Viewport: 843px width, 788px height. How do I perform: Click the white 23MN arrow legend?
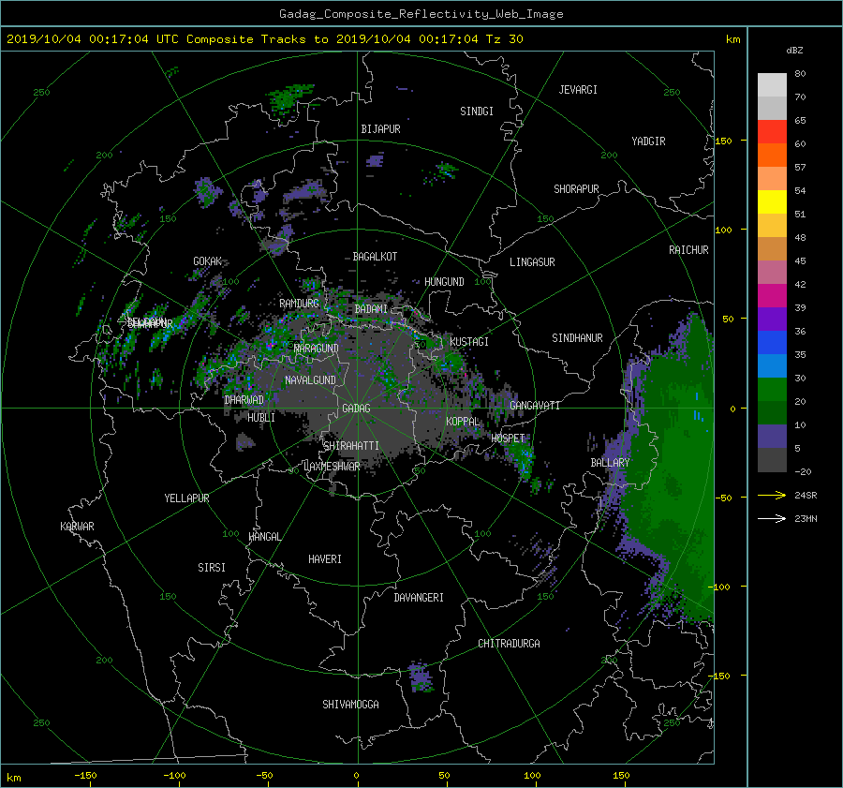772,518
